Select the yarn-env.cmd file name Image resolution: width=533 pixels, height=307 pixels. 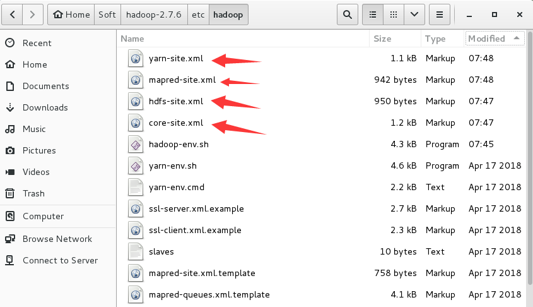point(177,187)
